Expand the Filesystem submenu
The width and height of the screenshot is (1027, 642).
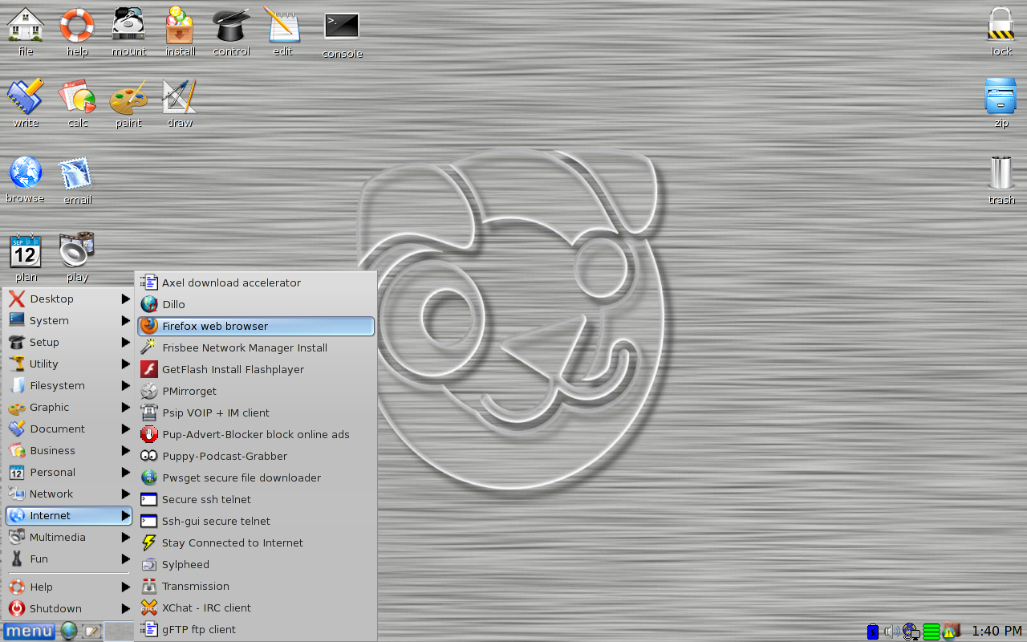(68, 385)
